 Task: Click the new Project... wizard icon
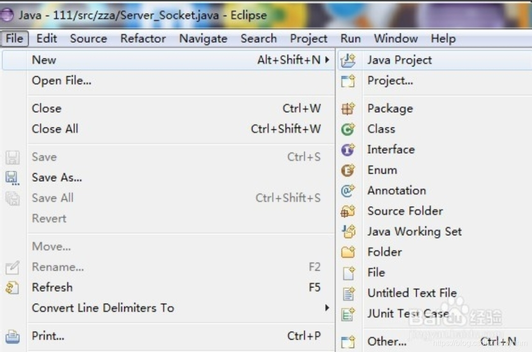tap(348, 81)
